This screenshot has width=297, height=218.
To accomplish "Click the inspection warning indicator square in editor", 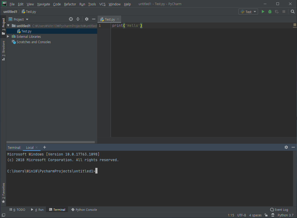I will pyautogui.click(x=295, y=25).
